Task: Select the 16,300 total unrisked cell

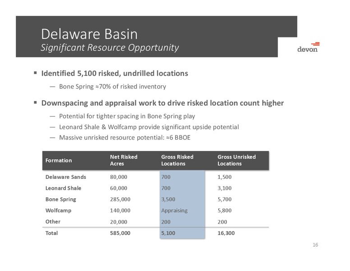Action: click(226, 233)
